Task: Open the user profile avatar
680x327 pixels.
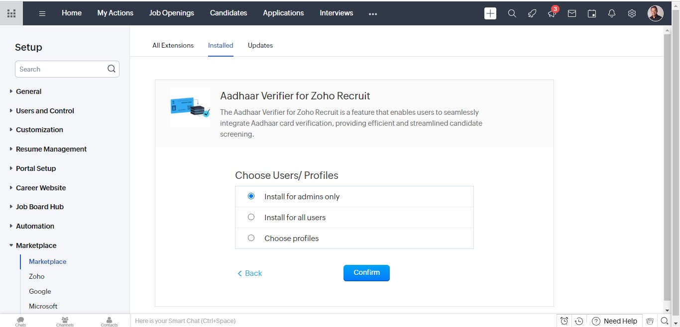Action: tap(655, 13)
